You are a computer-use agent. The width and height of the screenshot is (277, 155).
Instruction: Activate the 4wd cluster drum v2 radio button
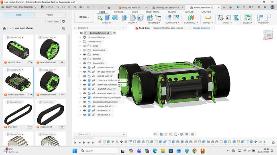(x=114, y=33)
